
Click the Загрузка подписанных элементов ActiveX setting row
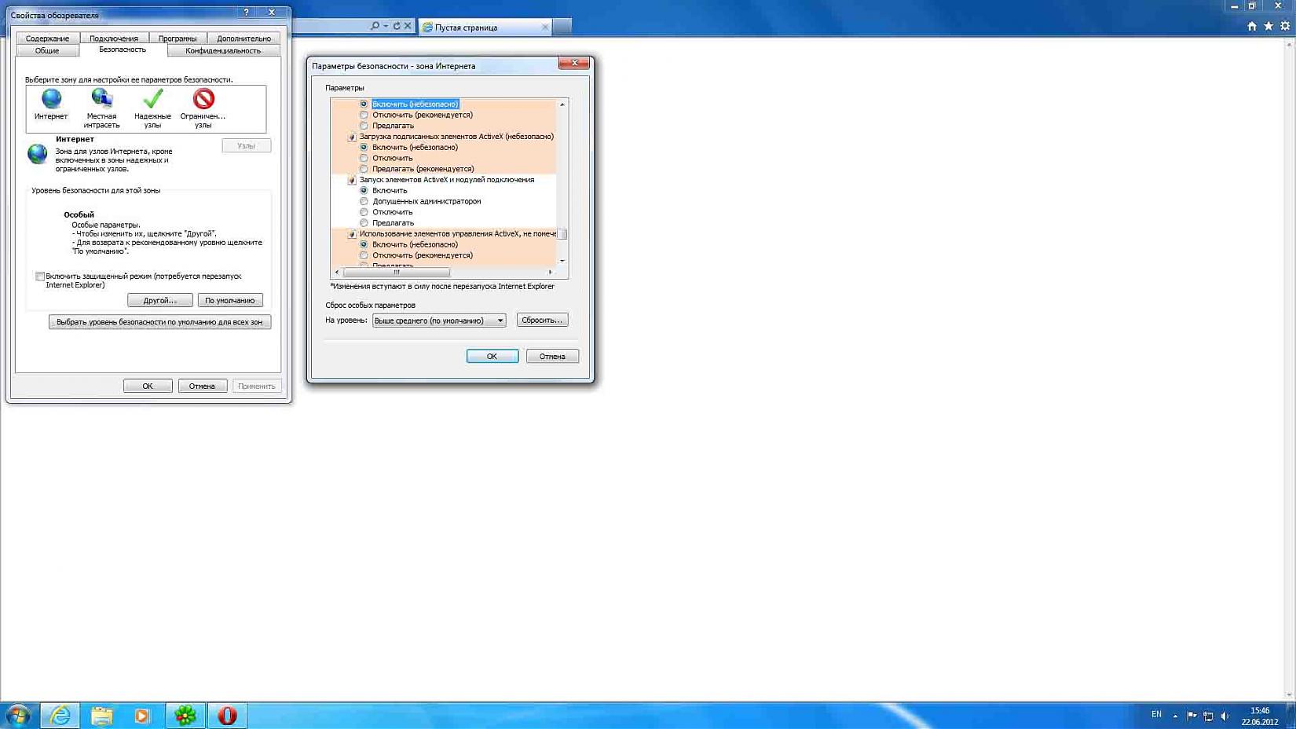452,137
